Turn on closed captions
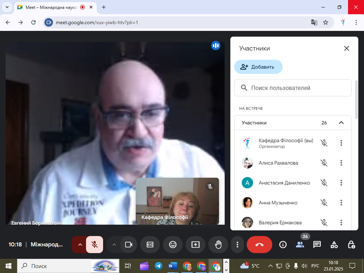This screenshot has width=364, height=273. point(150,245)
